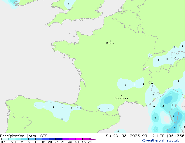
Task: Open the weatheronline.co.uk copyright link
Action: point(160,140)
